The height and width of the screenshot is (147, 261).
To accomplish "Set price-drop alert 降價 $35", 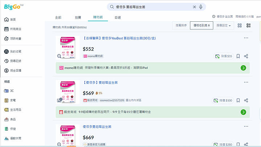I will [x=224, y=56].
